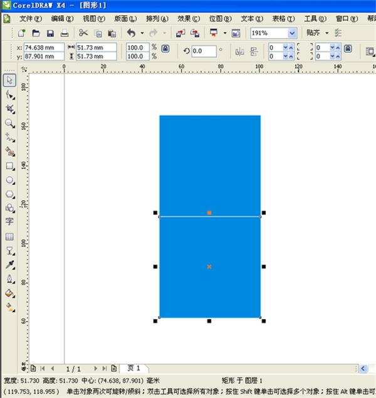Viewport: 376px width, 398px height.
Task: Paste from clipboard
Action: (x=112, y=33)
